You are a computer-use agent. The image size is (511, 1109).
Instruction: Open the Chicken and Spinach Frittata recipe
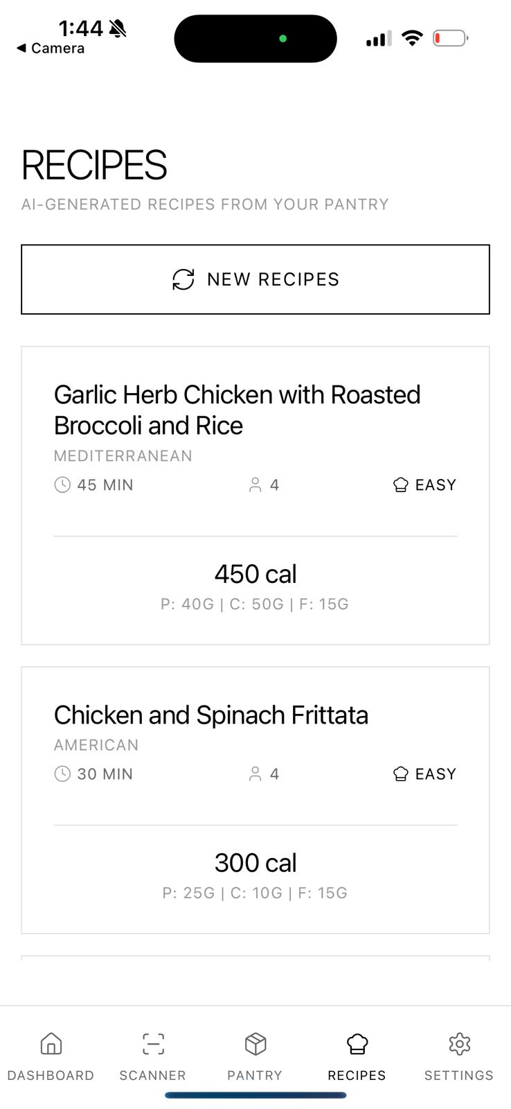click(x=210, y=715)
